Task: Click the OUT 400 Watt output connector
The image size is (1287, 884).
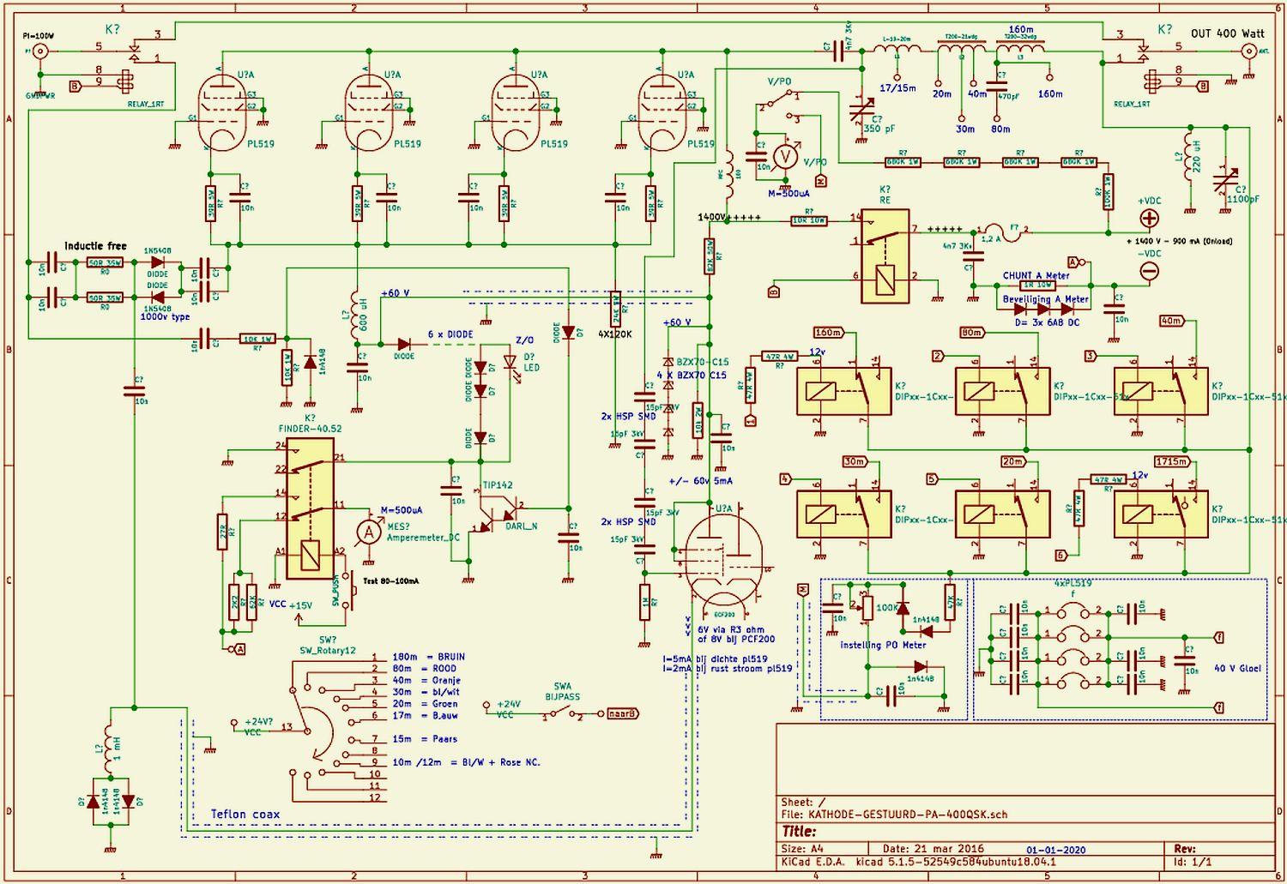Action: 1250,51
